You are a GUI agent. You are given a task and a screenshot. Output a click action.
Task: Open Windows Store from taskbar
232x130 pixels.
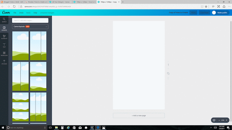pyautogui.click(x=74, y=127)
